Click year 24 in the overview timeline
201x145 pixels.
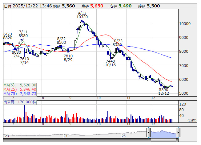pos(65,136)
